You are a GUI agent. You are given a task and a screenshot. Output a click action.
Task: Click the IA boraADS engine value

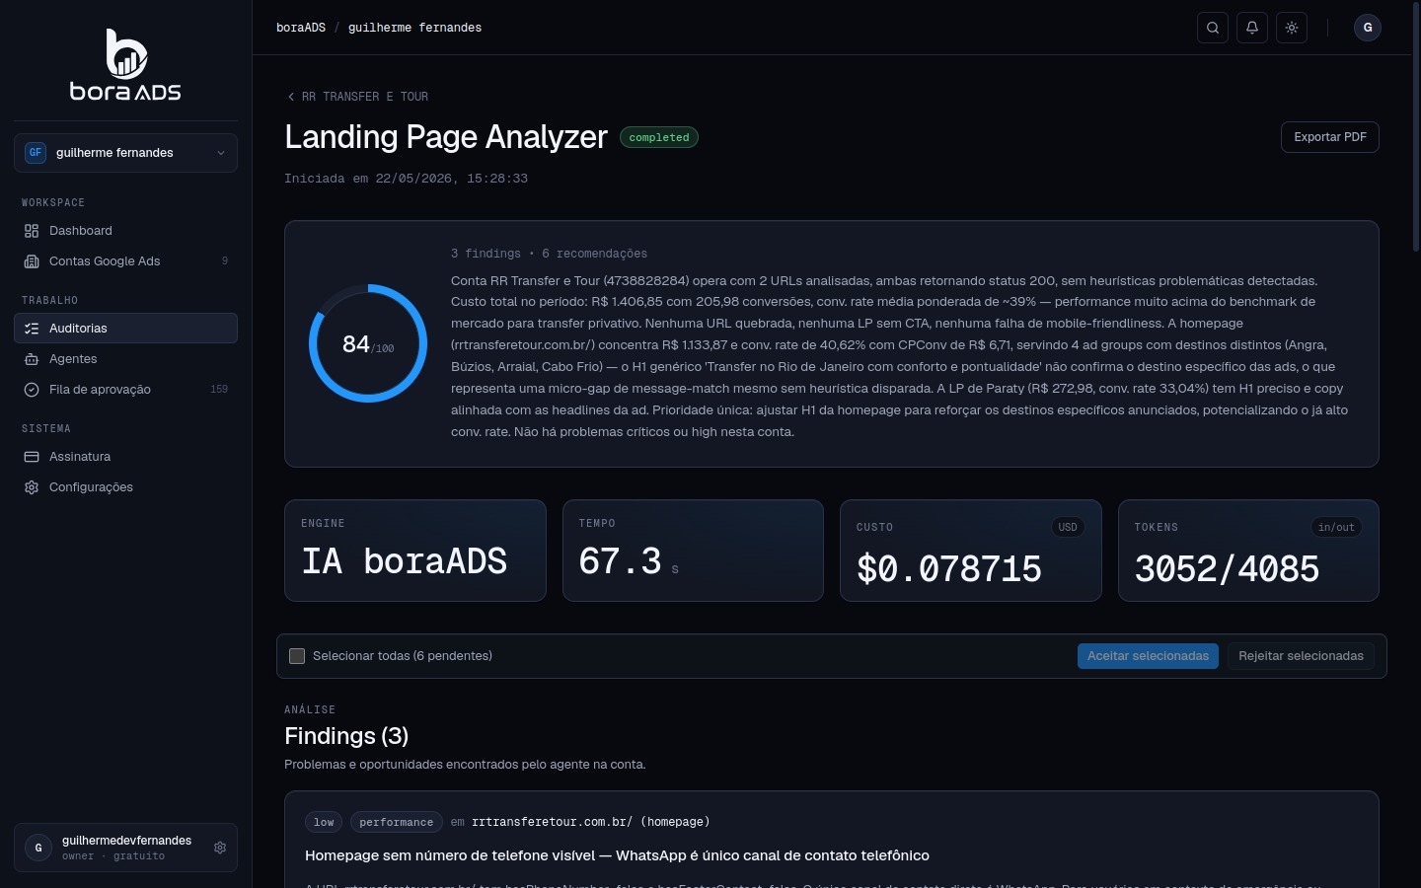[x=405, y=561]
